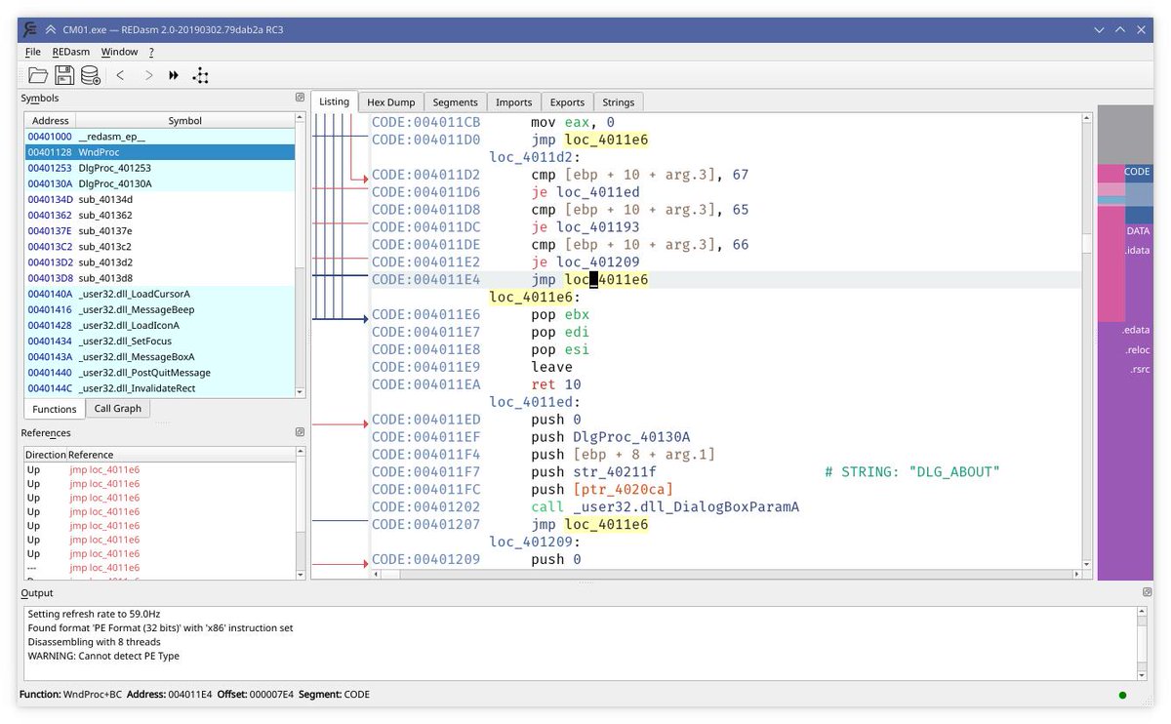Switch to the Segments tab
The width and height of the screenshot is (1171, 724).
pos(456,102)
